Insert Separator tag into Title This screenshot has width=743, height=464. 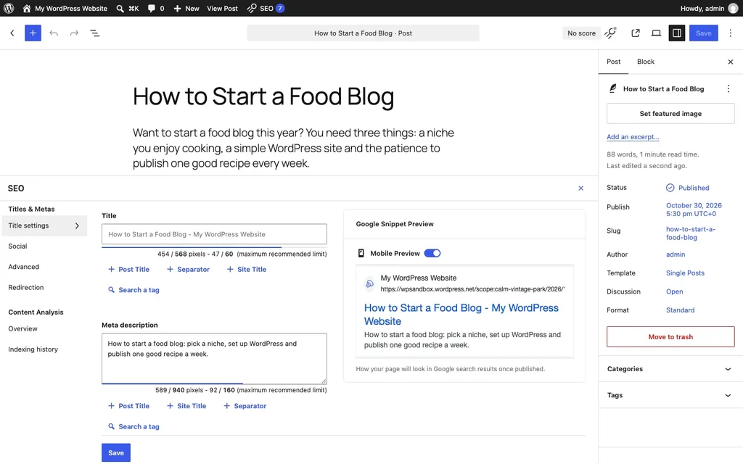(x=188, y=269)
